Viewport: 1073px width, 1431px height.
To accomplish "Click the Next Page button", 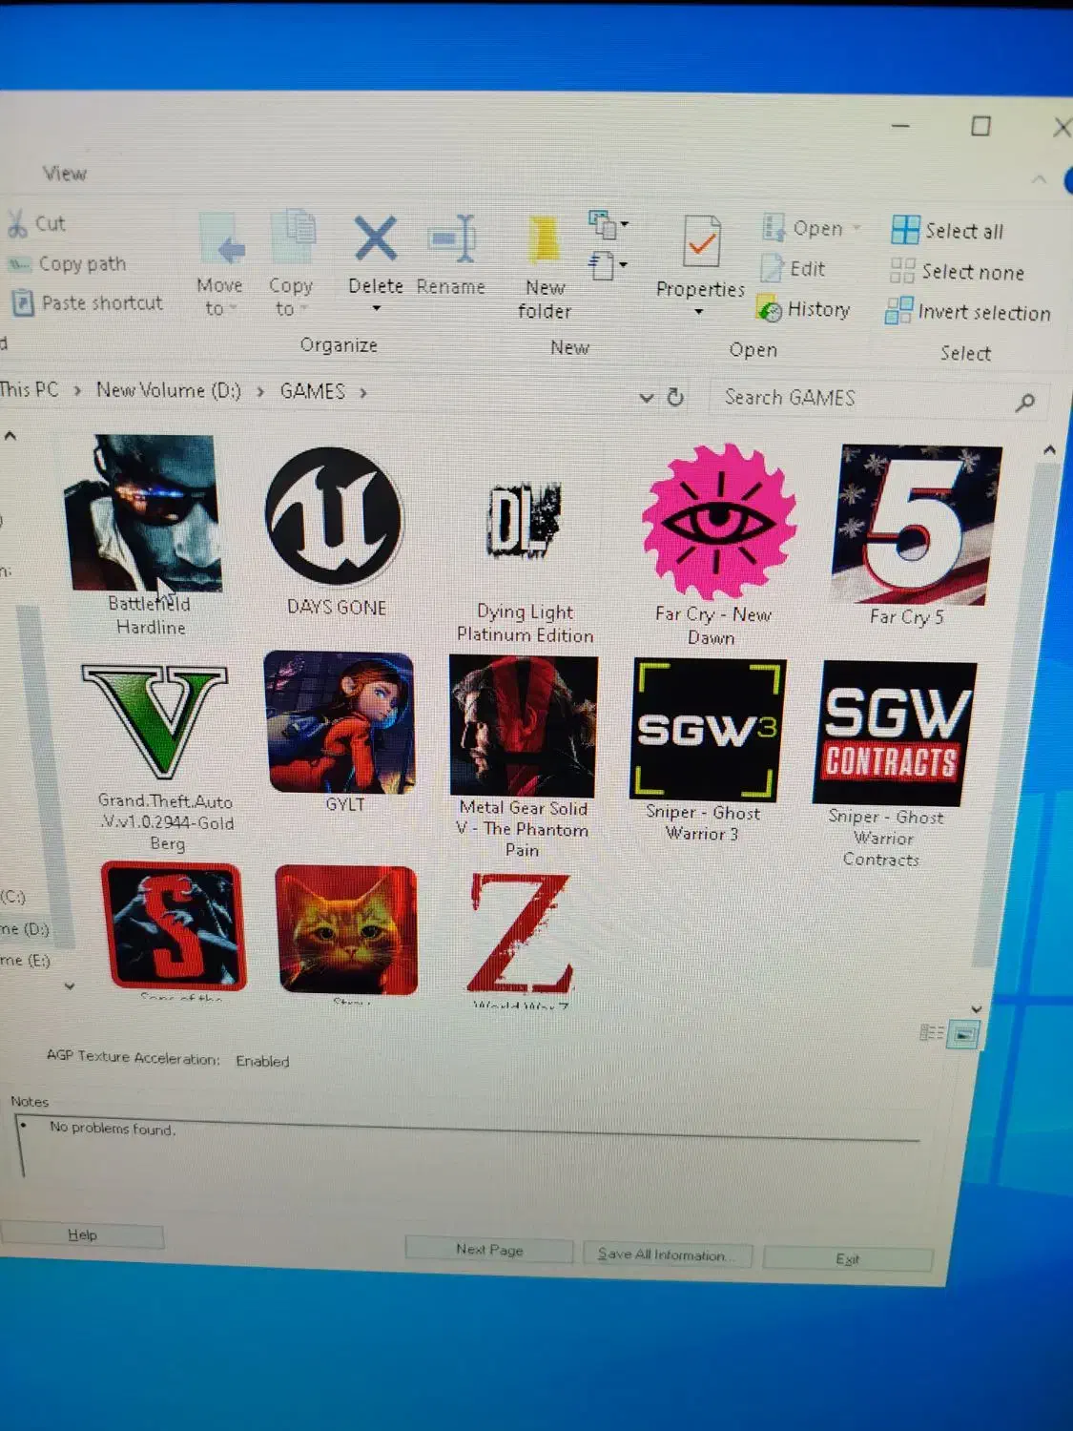I will pyautogui.click(x=488, y=1250).
